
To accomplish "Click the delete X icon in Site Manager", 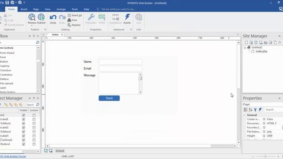I will 280,42.
